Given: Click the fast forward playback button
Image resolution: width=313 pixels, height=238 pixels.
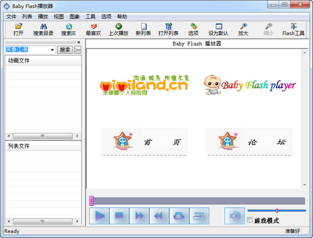Looking at the screenshot, I should click(139, 216).
